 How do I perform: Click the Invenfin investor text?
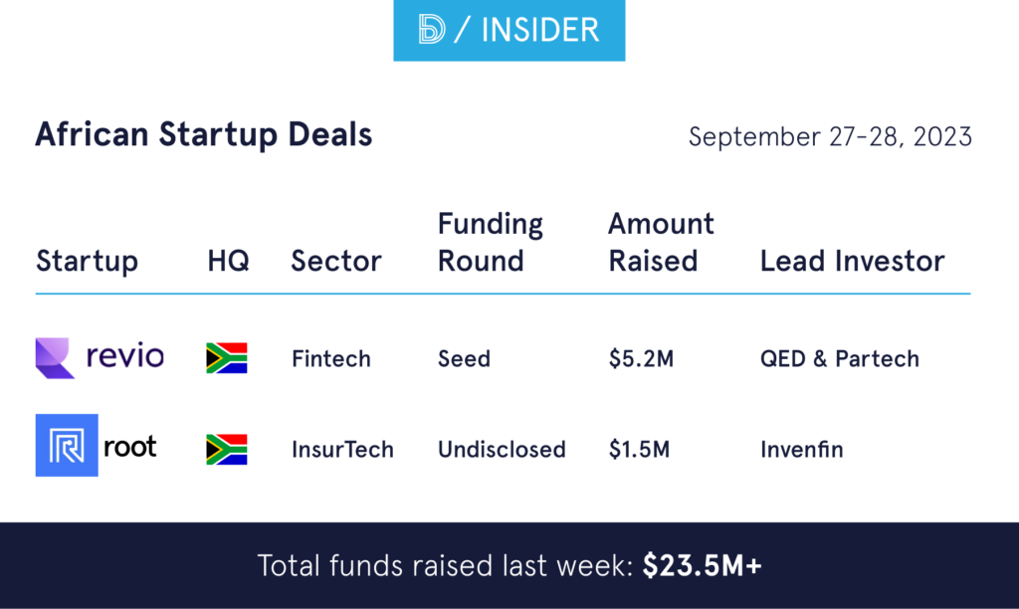801,450
